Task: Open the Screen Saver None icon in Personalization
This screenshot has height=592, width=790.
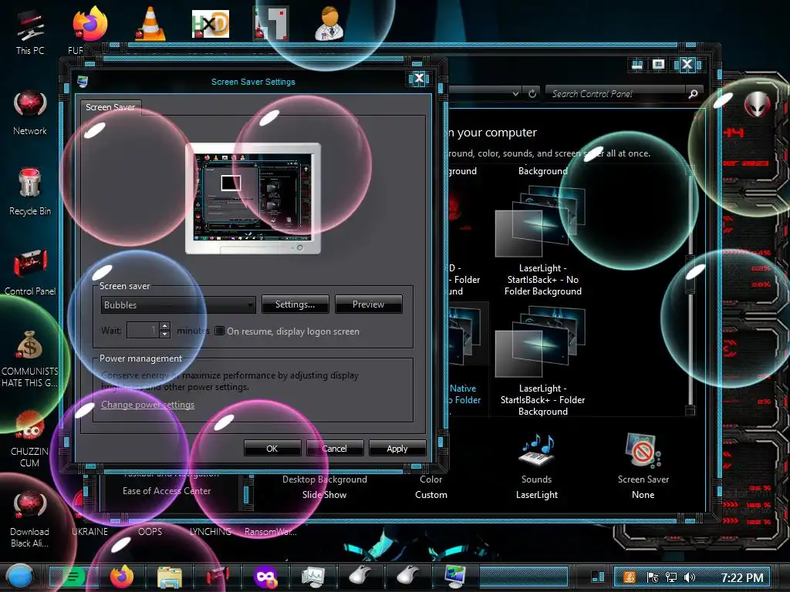Action: (x=643, y=466)
